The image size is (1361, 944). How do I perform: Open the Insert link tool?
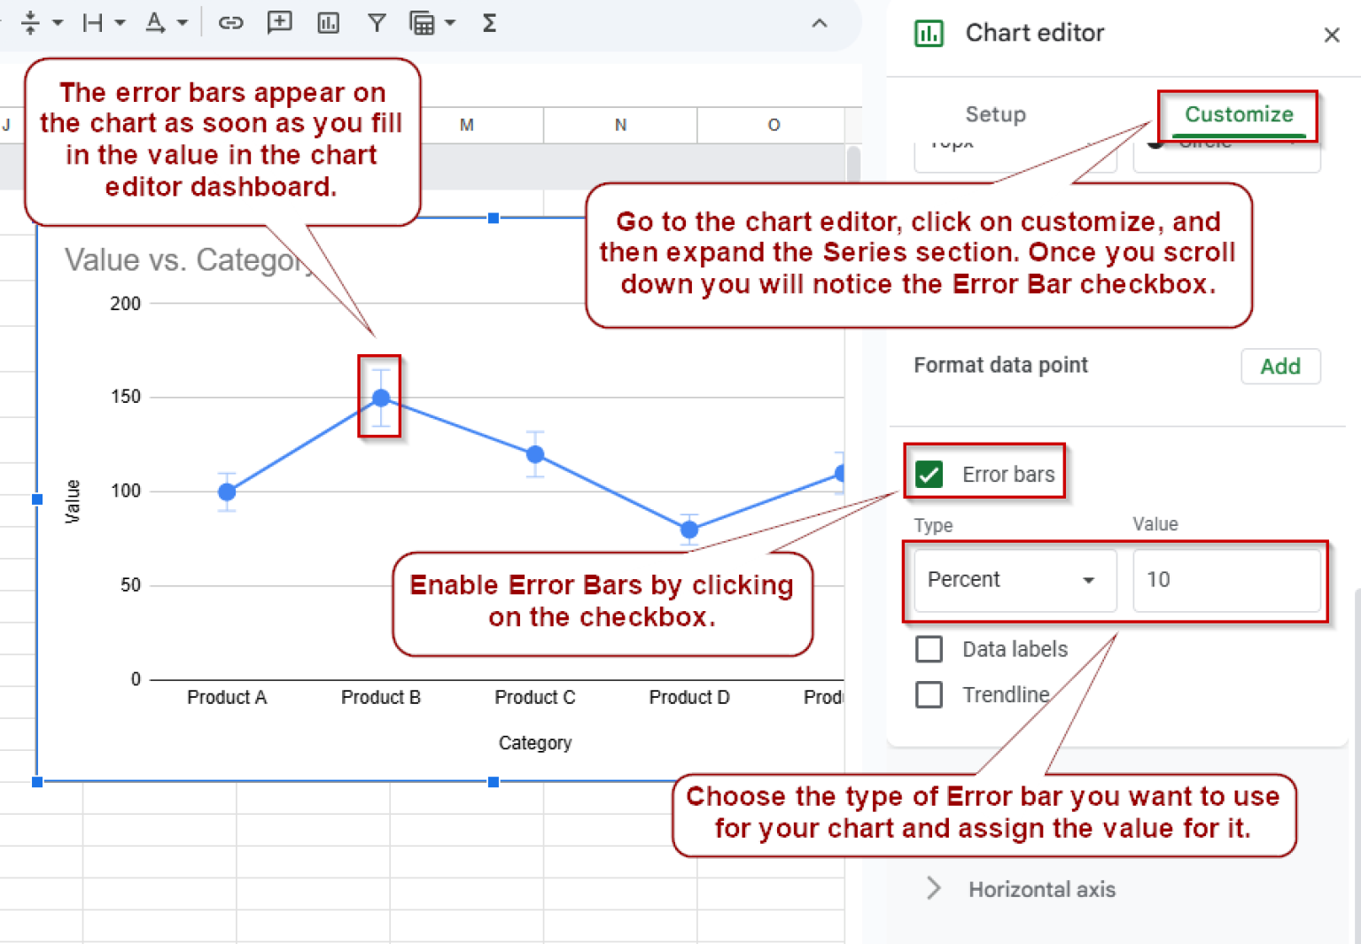click(230, 23)
